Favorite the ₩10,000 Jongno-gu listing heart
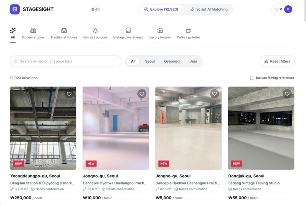306x205 pixels. pyautogui.click(x=142, y=94)
